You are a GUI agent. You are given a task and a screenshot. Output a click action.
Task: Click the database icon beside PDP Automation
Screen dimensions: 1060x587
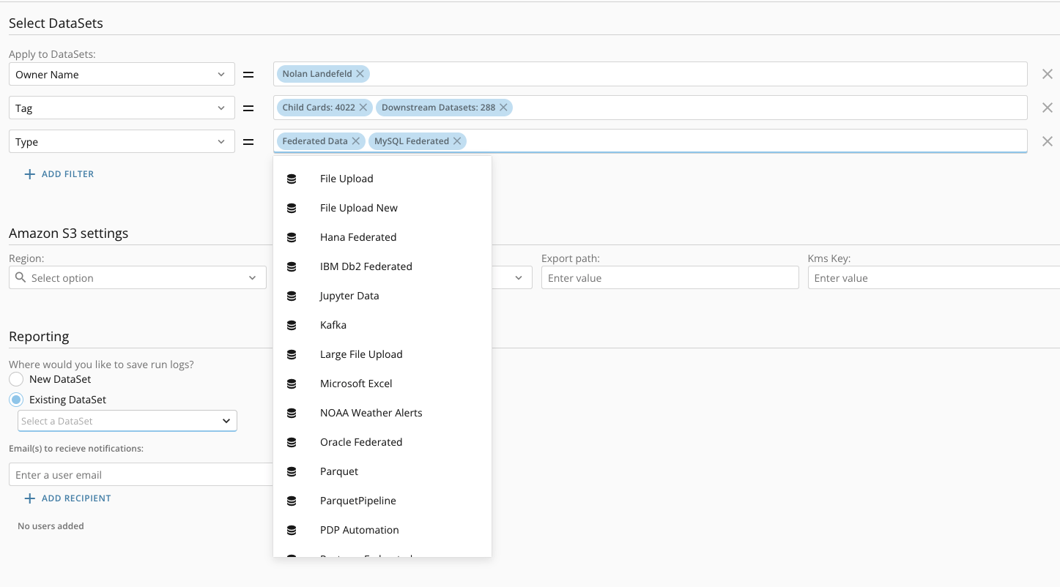[292, 530]
